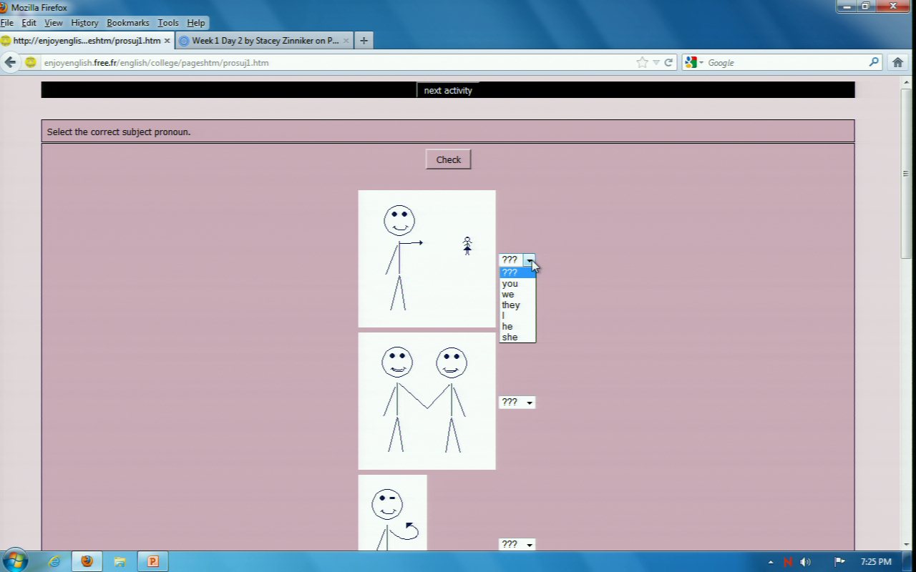Choose 'they' from the open dropdown

coord(511,305)
